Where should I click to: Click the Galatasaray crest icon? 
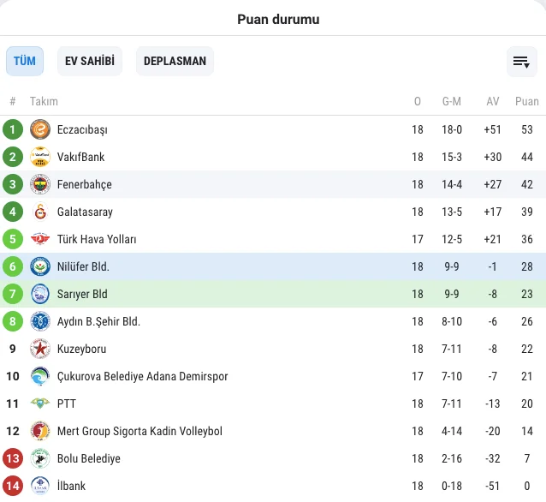40,212
